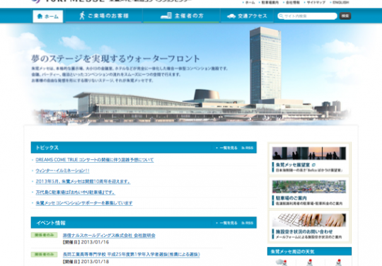Open the 交通アクセス navigation tab
This screenshot has height=266, width=382.
(247, 16)
